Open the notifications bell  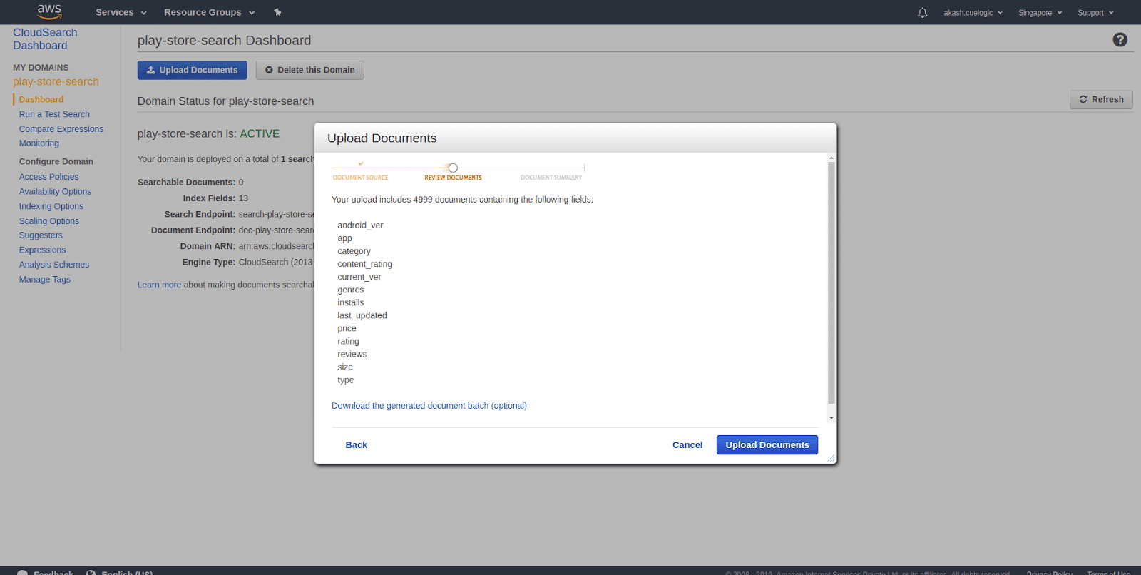922,13
